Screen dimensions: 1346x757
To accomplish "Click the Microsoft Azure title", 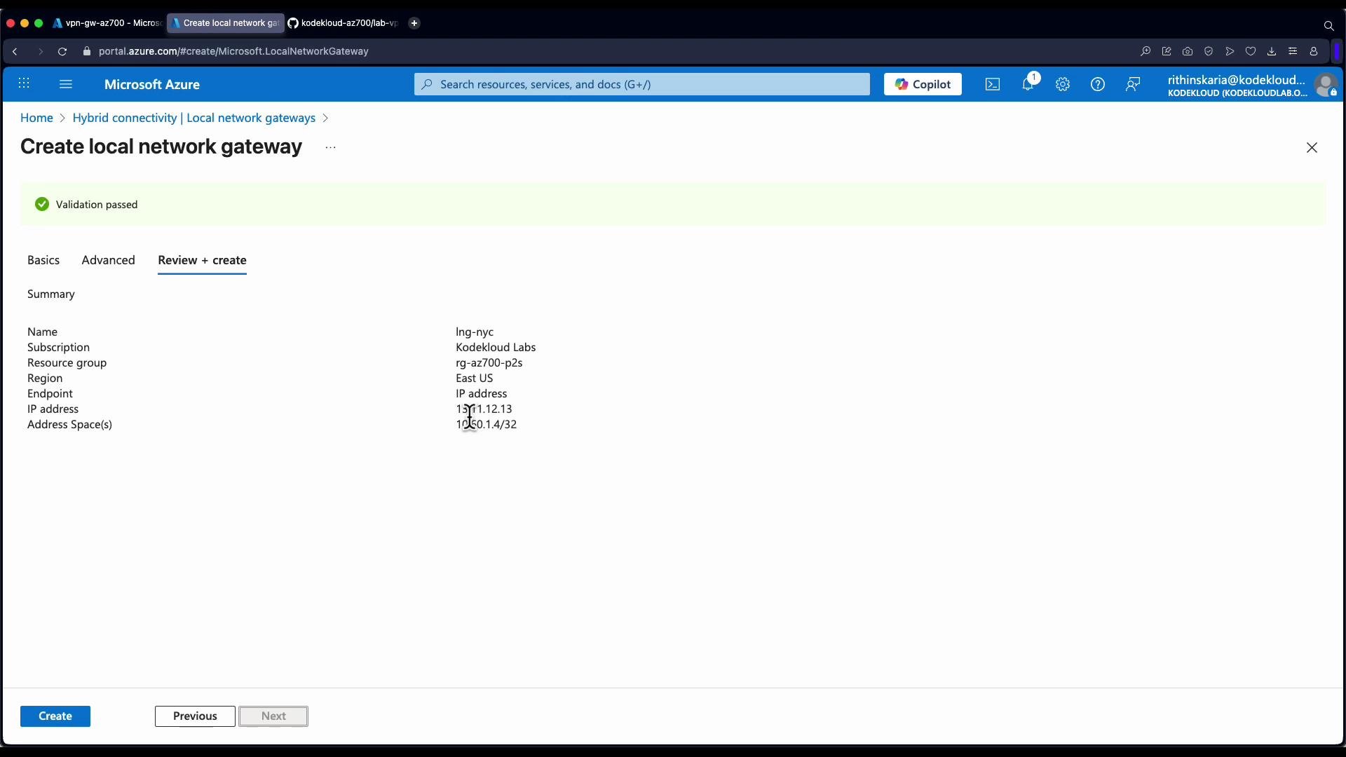I will [x=152, y=85].
